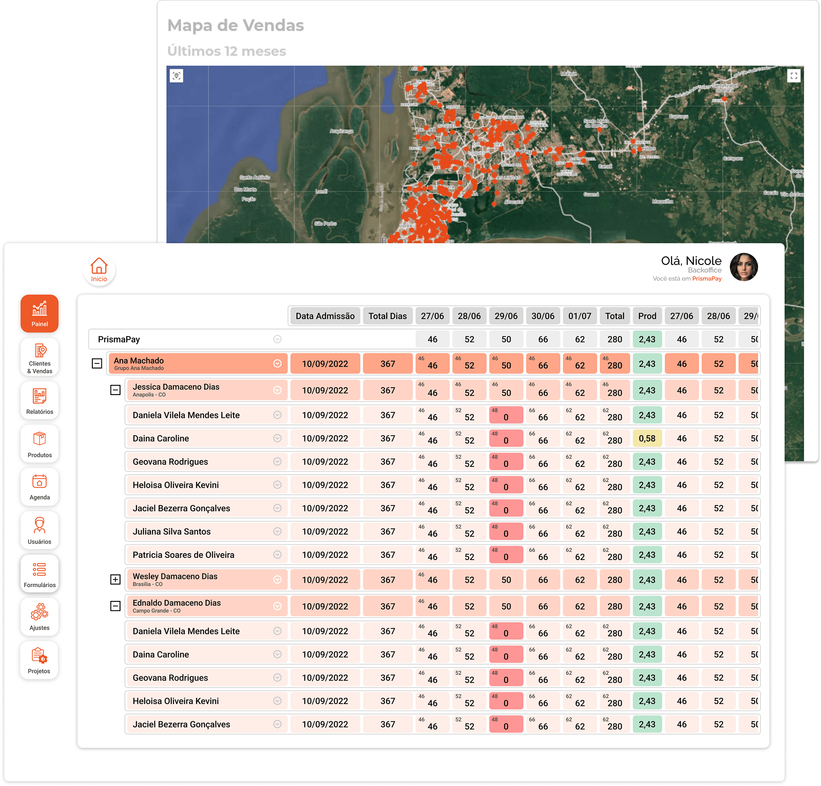Open dropdown on the PrismaPay row
This screenshot has width=821, height=786.
click(x=277, y=339)
